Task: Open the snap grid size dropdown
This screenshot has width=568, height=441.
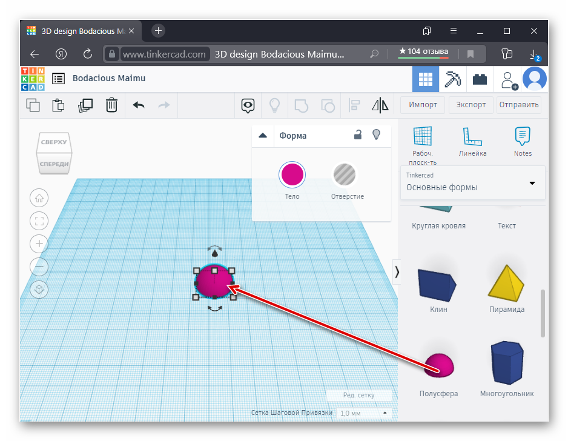Action: (x=363, y=413)
